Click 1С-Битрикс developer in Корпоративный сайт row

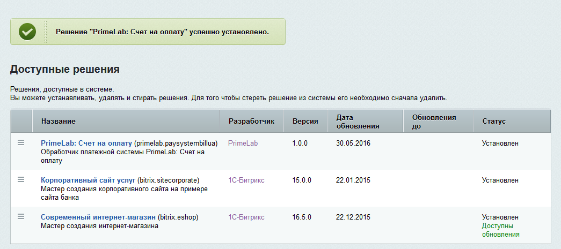(246, 180)
